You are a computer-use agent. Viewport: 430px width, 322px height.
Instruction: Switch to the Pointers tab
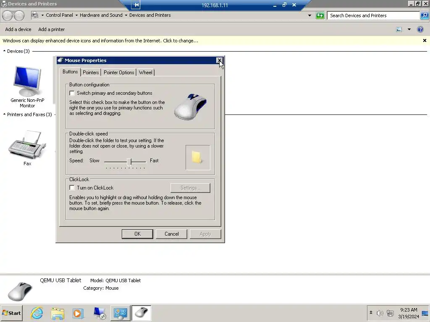tap(91, 73)
